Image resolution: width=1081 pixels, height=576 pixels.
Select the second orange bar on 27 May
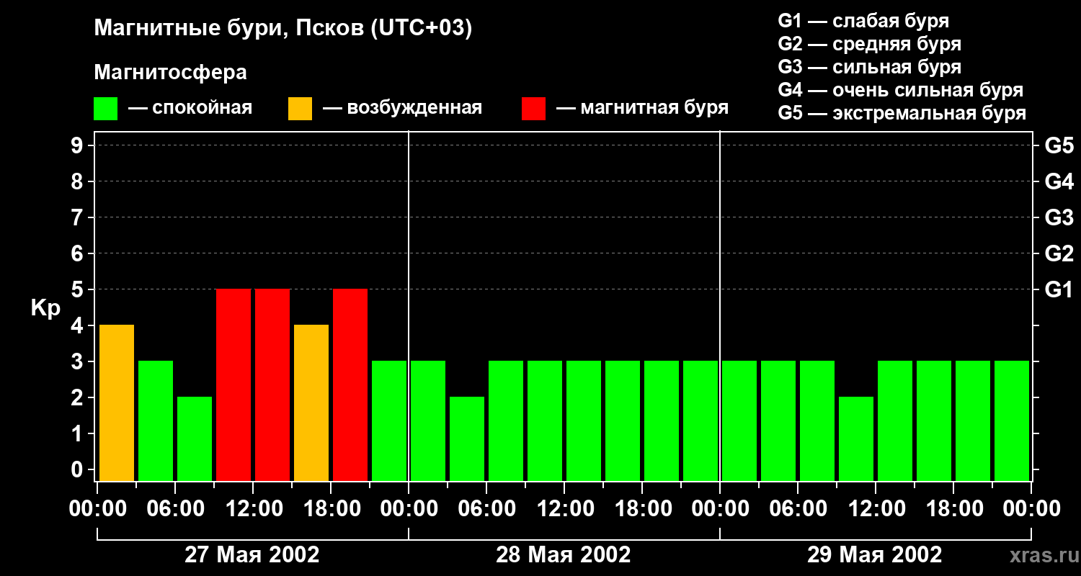[311, 402]
